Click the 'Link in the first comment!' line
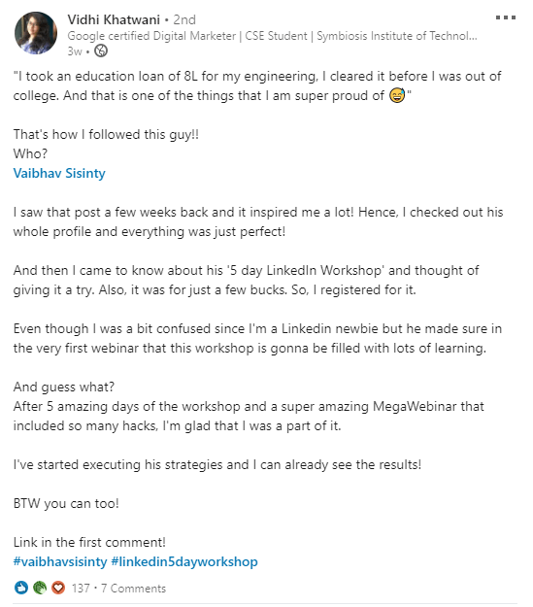This screenshot has width=533, height=607. pos(89,542)
